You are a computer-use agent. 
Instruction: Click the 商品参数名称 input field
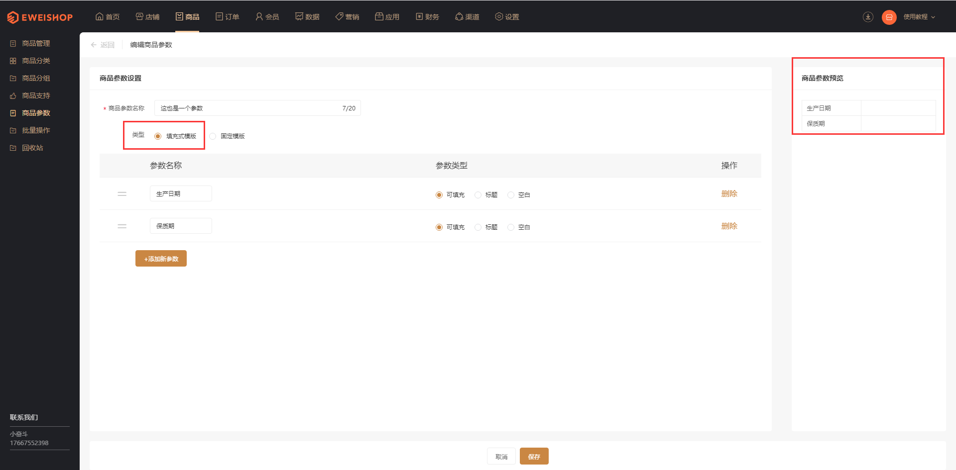pyautogui.click(x=257, y=108)
